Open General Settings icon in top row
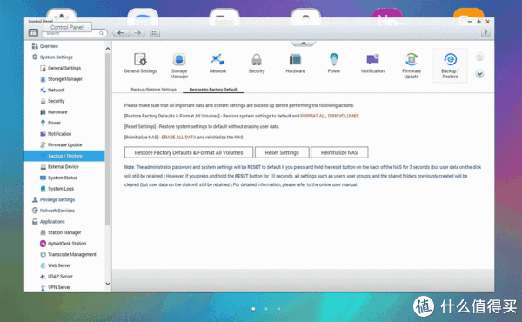 coord(140,64)
